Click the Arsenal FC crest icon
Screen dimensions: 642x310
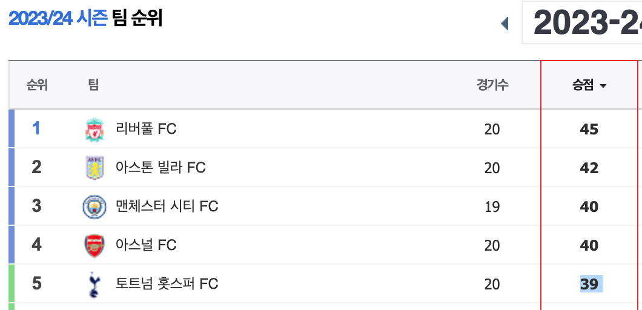click(x=94, y=246)
